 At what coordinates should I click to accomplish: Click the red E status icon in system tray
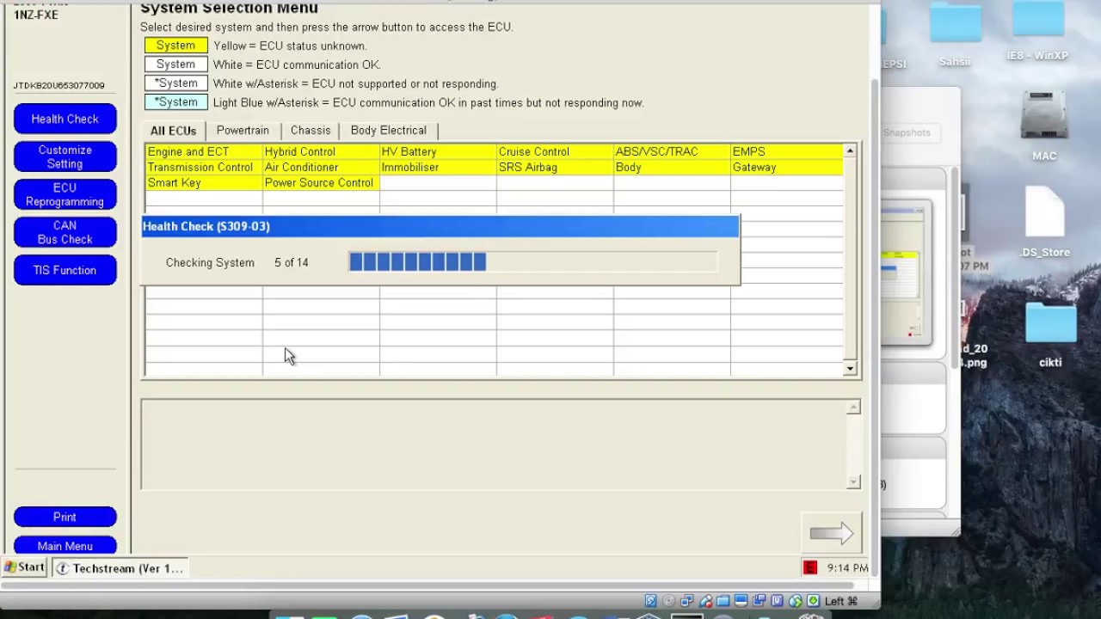click(x=809, y=567)
